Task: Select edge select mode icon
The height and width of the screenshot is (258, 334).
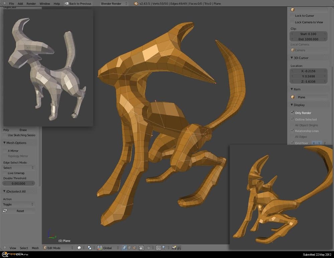Action: 130,248
